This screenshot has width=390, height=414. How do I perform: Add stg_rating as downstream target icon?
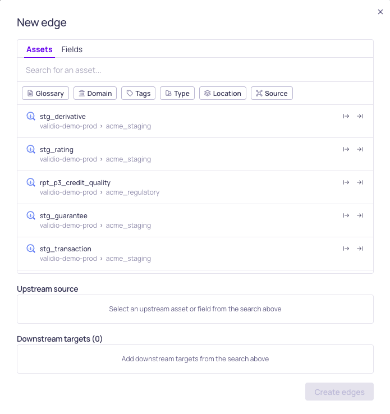pos(360,149)
